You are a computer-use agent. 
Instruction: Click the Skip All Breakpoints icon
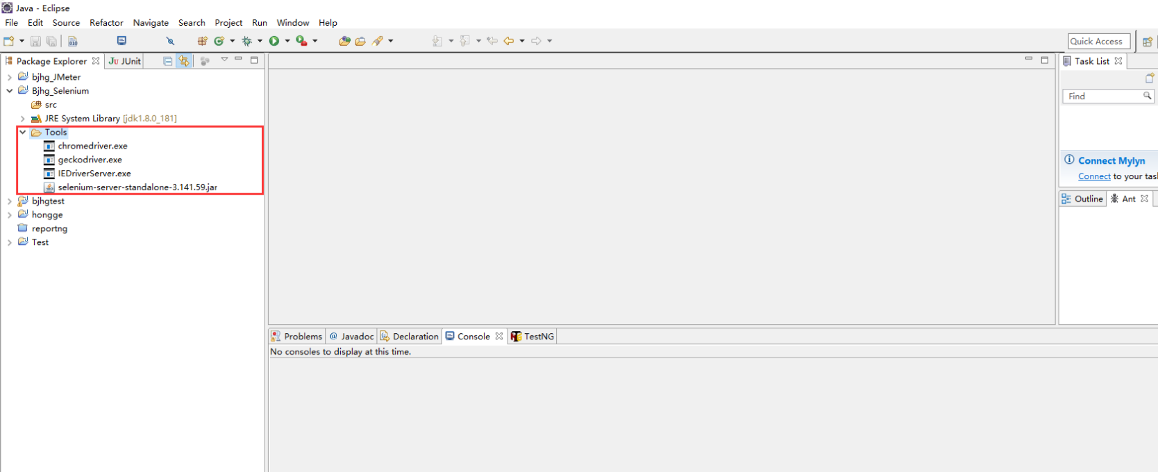pyautogui.click(x=170, y=41)
